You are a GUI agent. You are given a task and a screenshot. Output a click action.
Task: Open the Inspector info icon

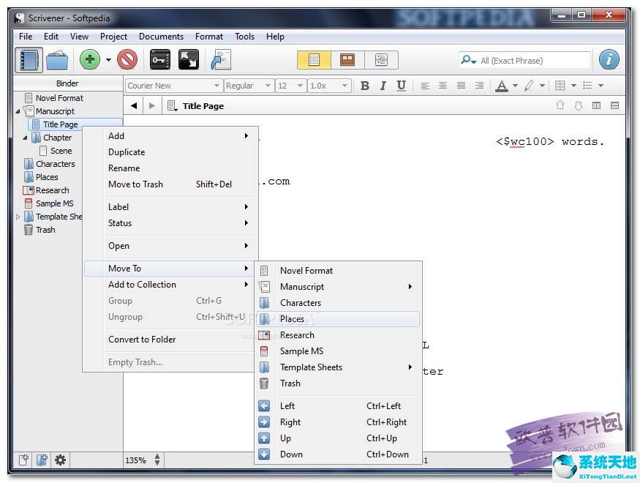click(x=609, y=59)
